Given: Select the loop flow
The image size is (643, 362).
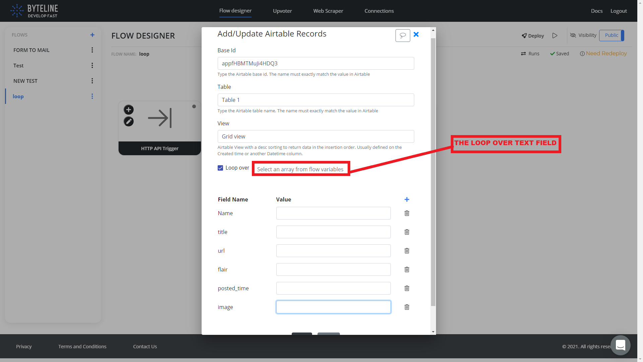Looking at the screenshot, I should point(18,96).
